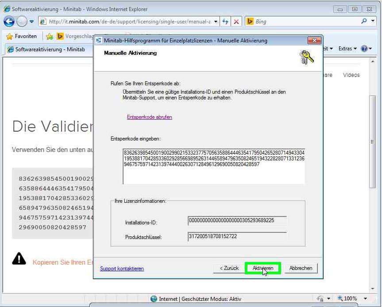Image resolution: width=382 pixels, height=307 pixels.
Task: Click the warning triangle icon on page
Action: point(19,258)
